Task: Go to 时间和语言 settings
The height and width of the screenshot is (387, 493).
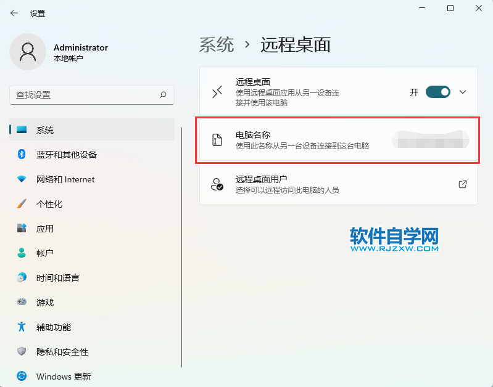Action: coord(92,277)
